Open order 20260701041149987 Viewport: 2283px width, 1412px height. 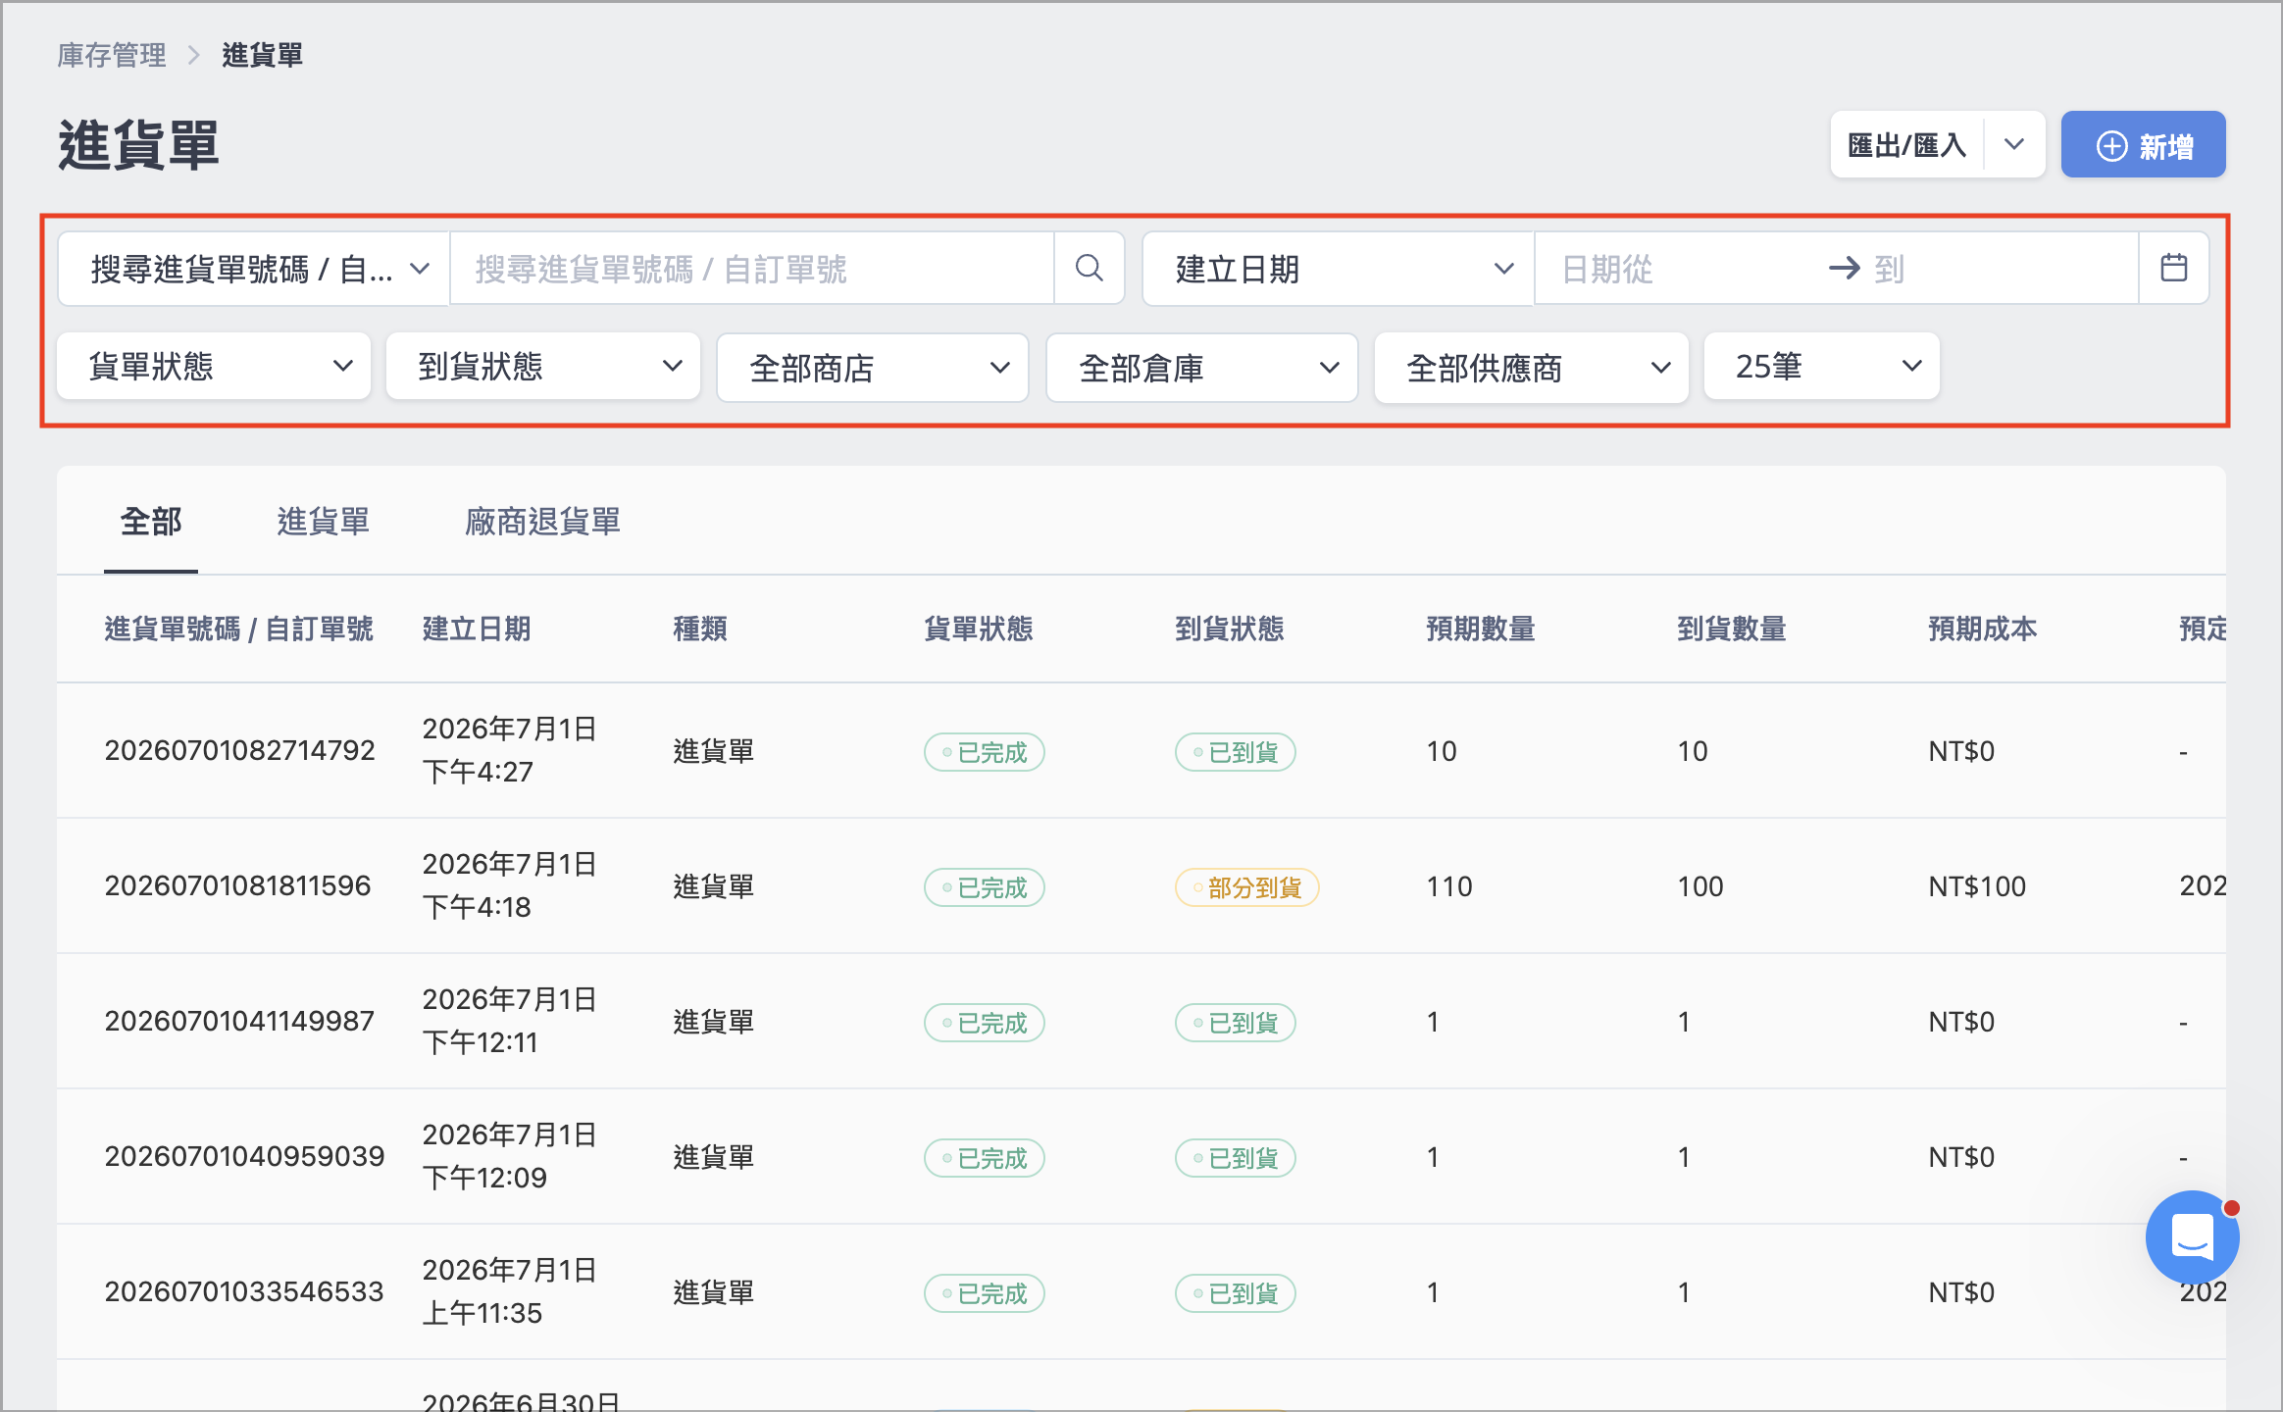click(x=240, y=1022)
